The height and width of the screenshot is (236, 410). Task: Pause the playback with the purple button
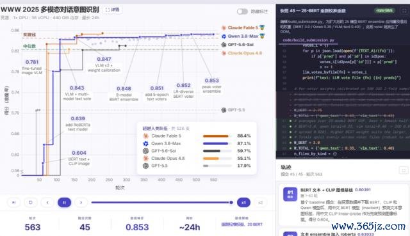64,202
